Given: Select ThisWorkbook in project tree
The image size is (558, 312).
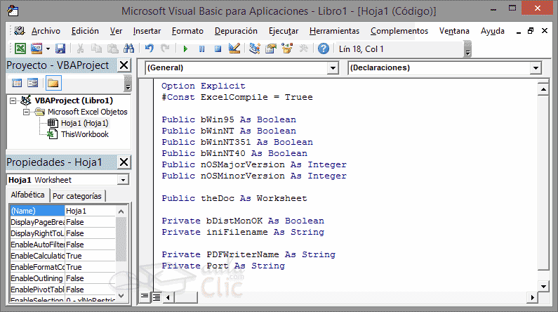Looking at the screenshot, I should coord(84,134).
